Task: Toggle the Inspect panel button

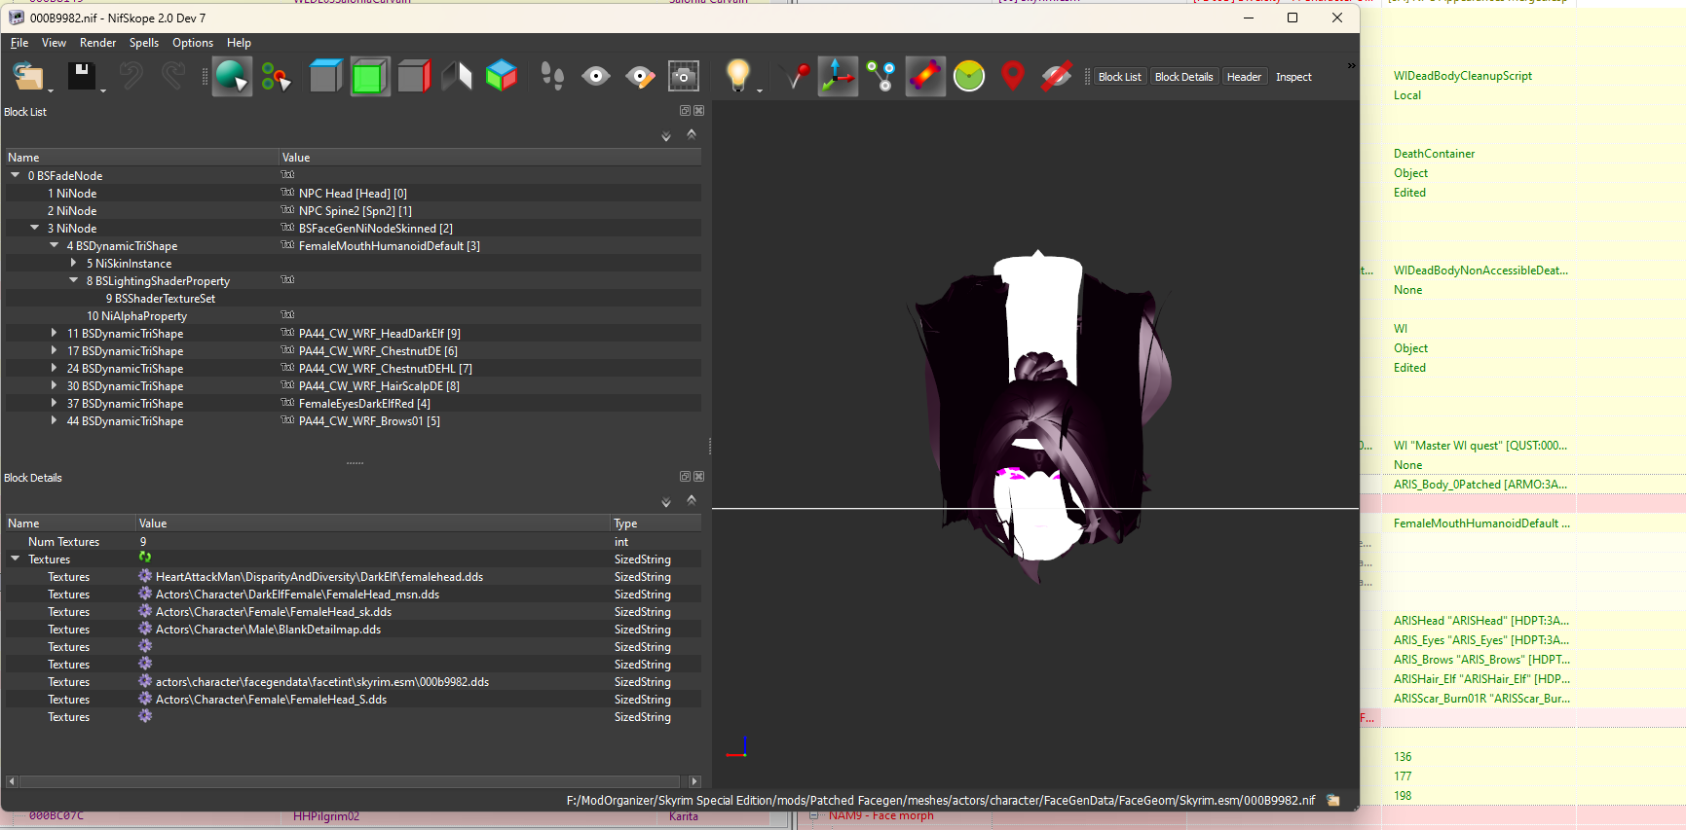Action: [1293, 77]
